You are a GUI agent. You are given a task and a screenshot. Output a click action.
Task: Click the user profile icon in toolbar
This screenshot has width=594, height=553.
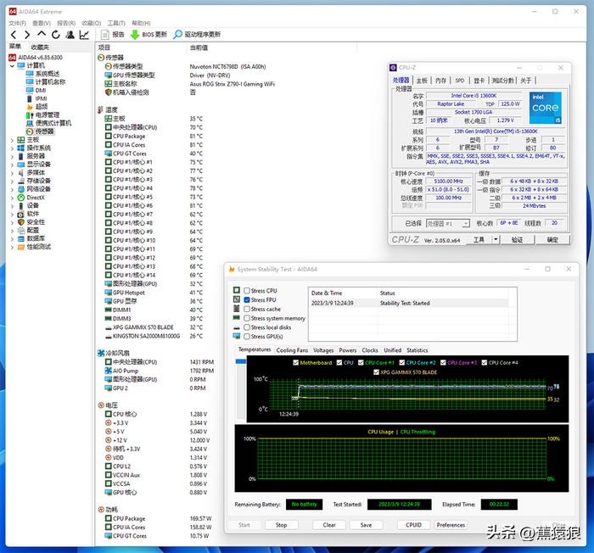click(69, 35)
